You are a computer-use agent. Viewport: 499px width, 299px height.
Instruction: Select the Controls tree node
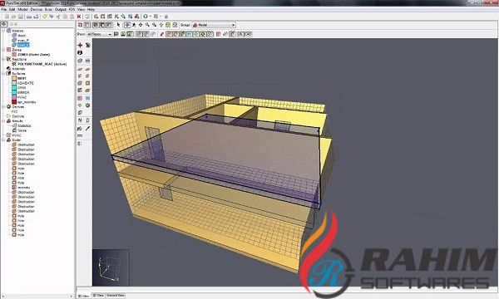pos(17,116)
